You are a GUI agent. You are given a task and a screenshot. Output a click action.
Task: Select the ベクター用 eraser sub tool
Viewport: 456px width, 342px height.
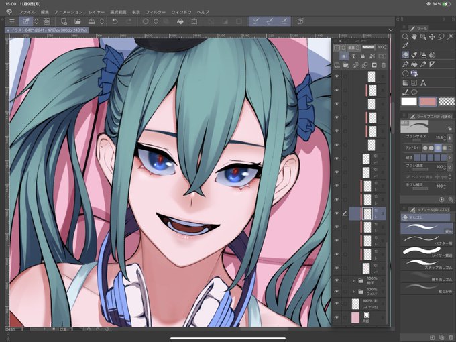tap(426, 240)
